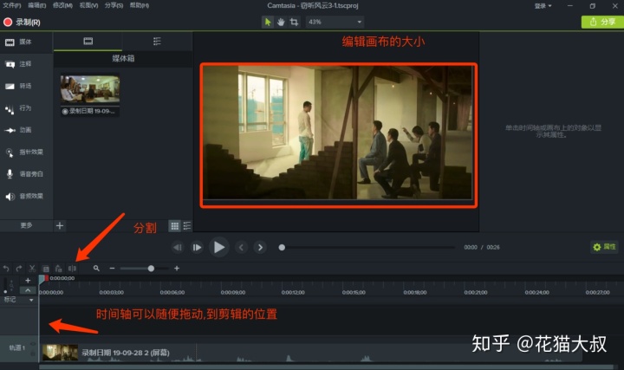Open the 分享(S) menu
The height and width of the screenshot is (370, 624).
click(x=114, y=5)
